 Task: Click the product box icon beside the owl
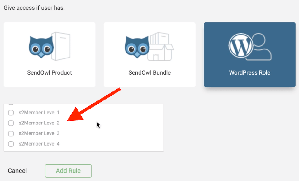tap(61, 46)
